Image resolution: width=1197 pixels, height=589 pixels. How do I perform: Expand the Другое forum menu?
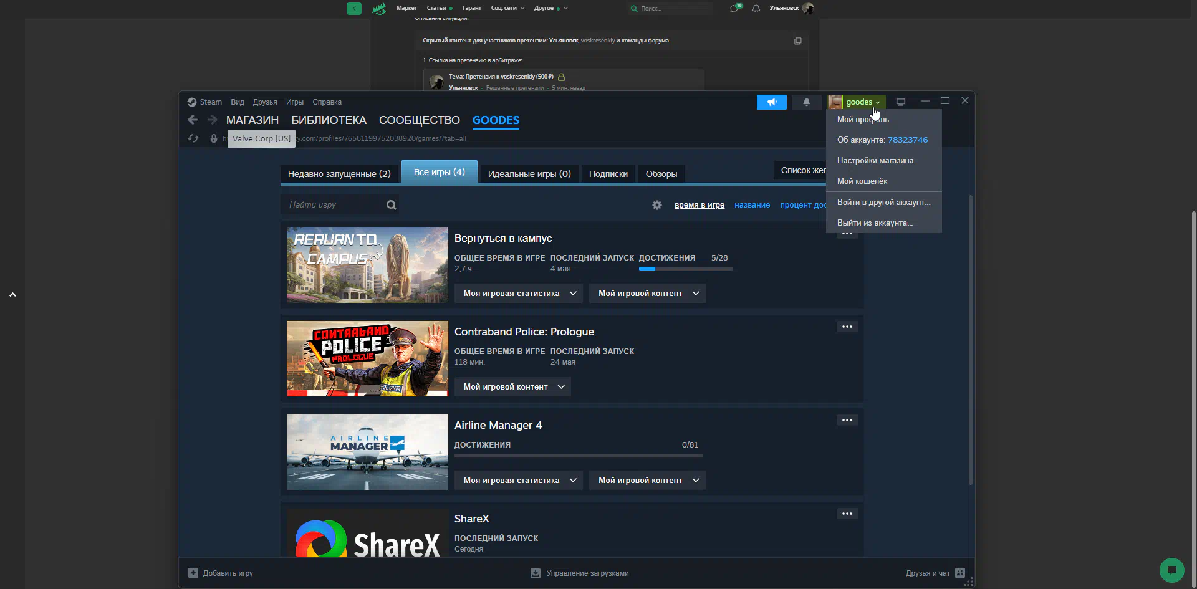[x=550, y=8]
